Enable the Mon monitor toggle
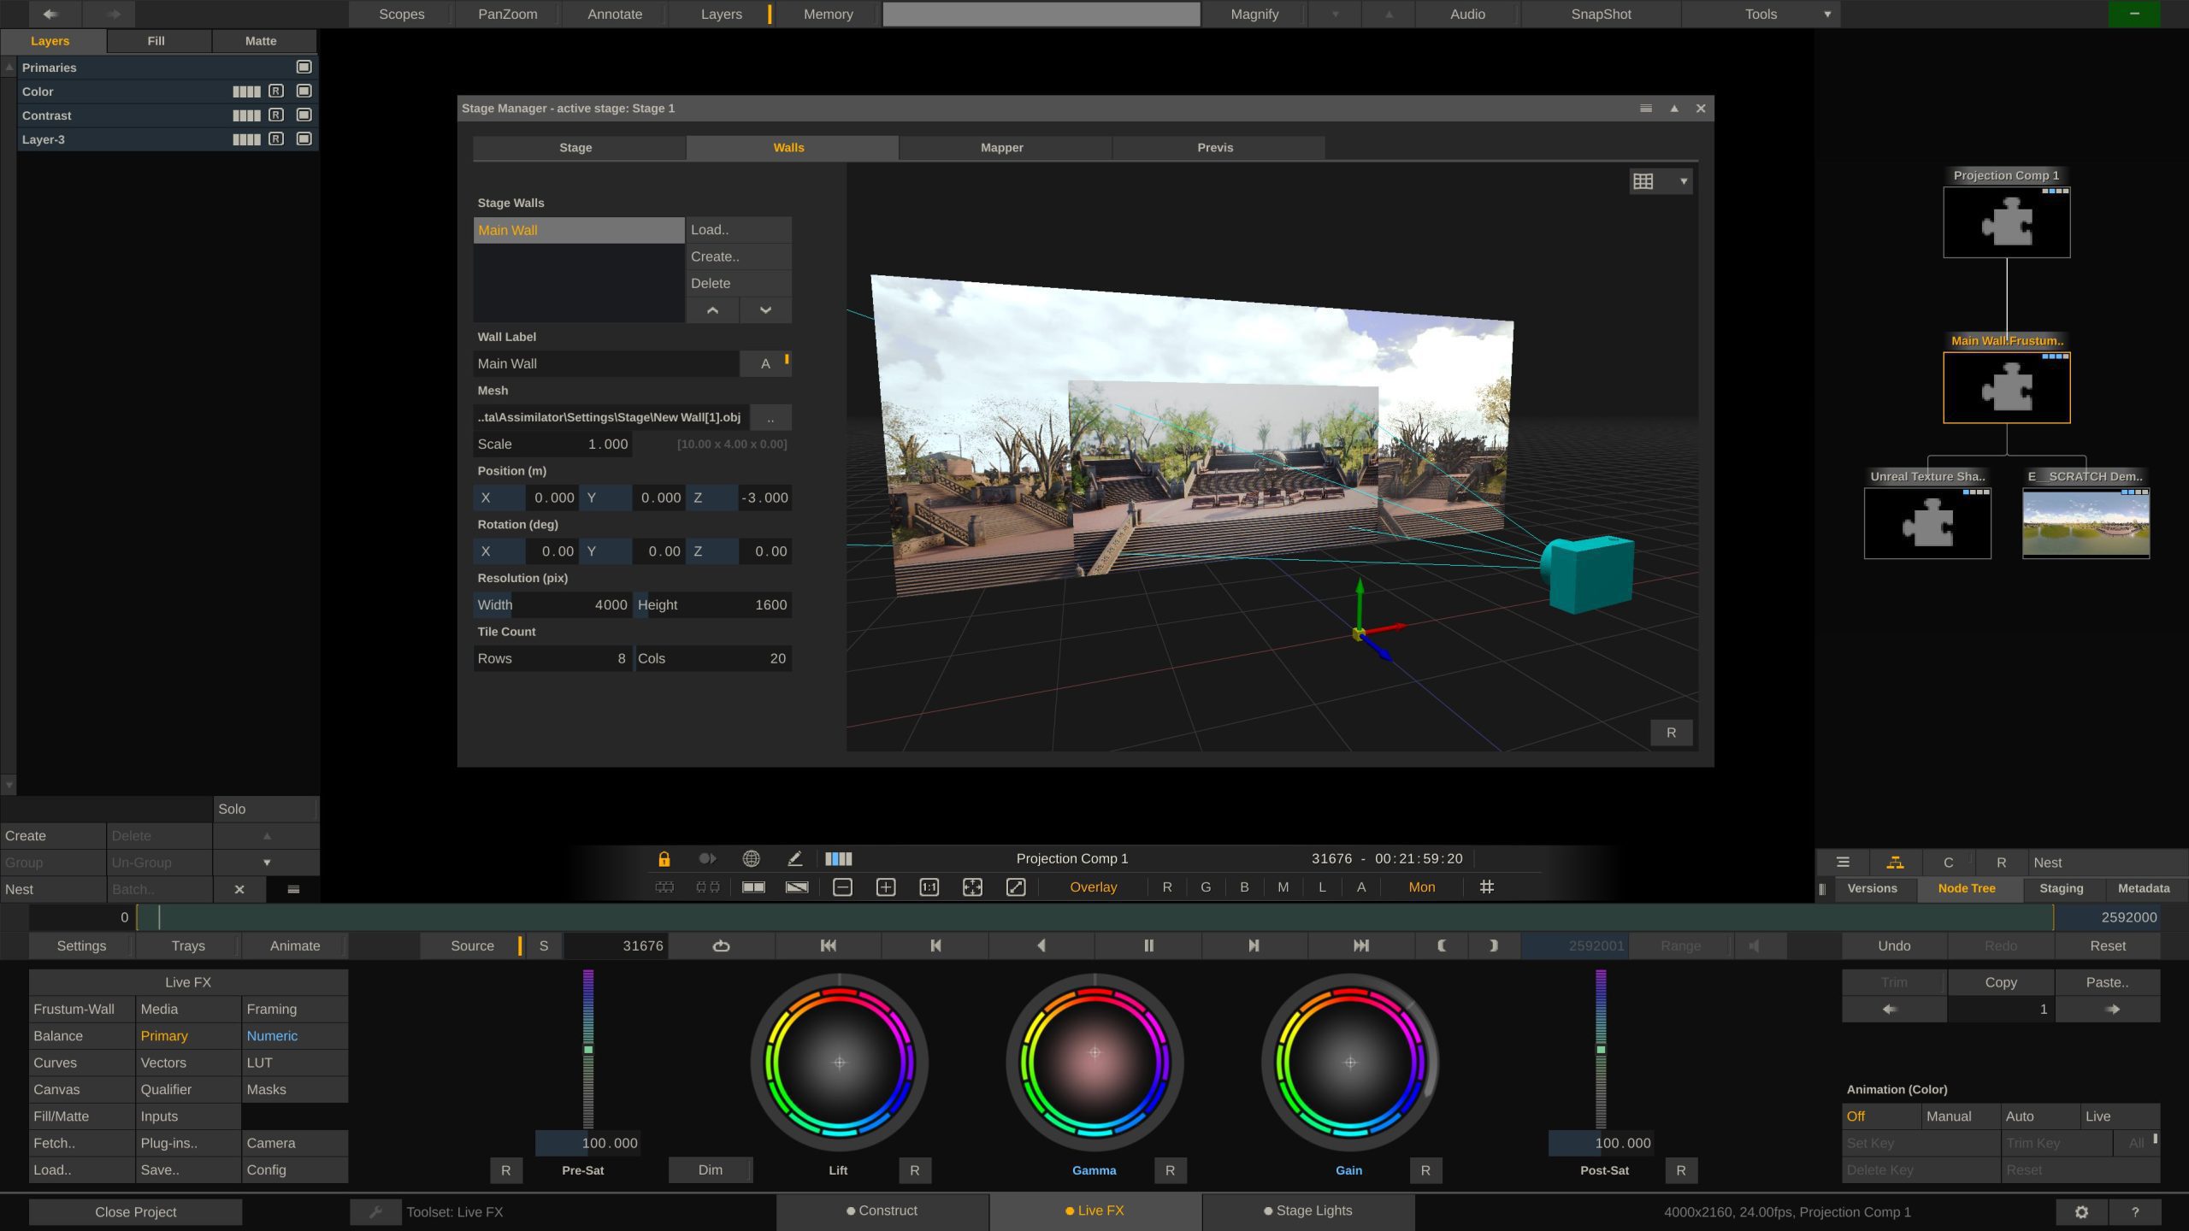Viewport: 2189px width, 1231px height. point(1420,886)
